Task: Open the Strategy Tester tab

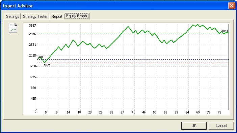Action: [35, 16]
